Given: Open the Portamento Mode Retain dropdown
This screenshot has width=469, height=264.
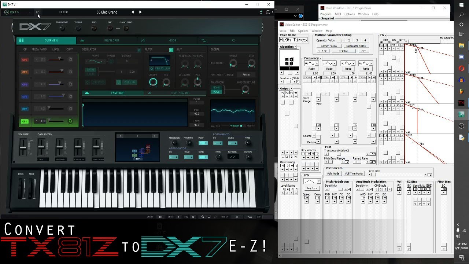Looking at the screenshot, I should [x=246, y=74].
